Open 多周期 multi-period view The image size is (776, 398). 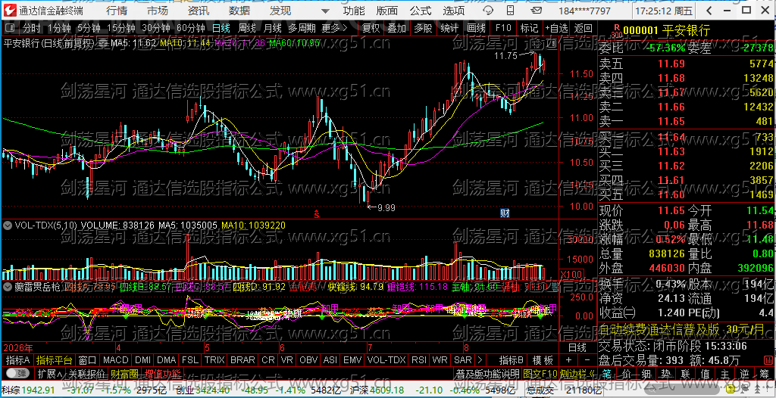302,28
